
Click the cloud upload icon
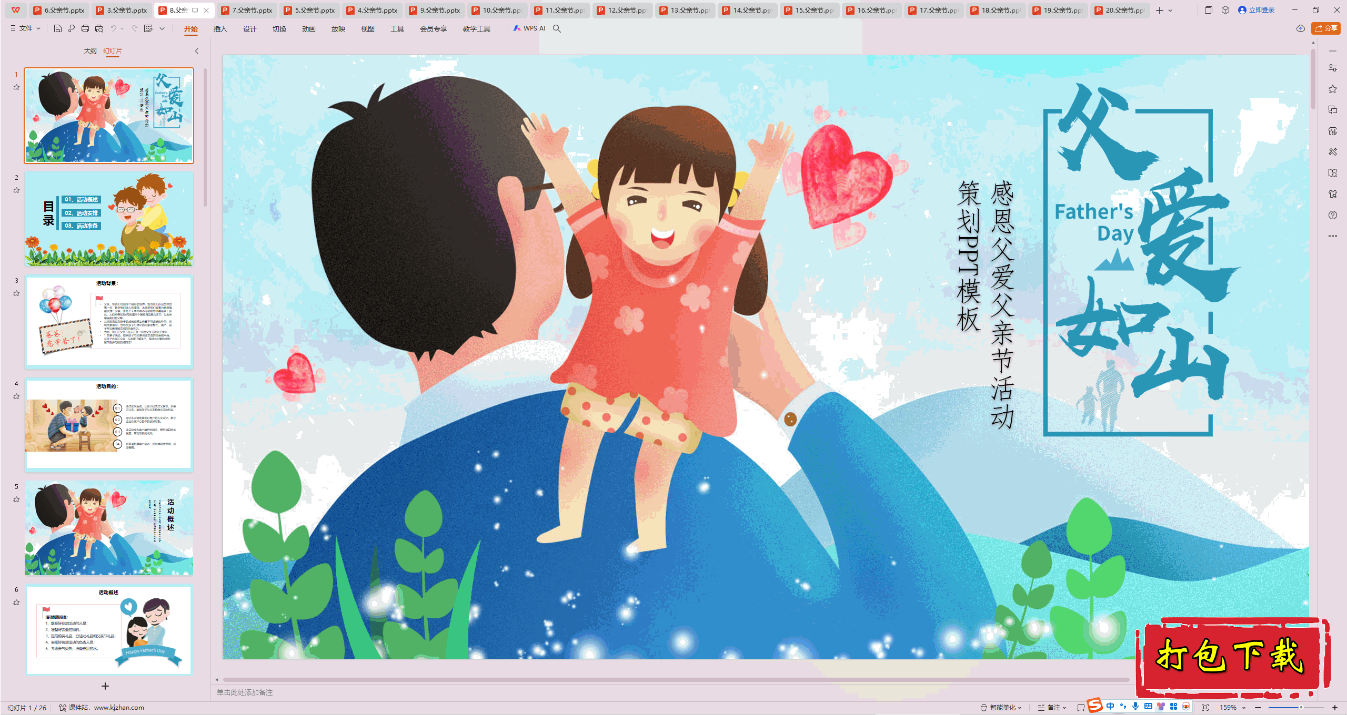tap(1301, 28)
